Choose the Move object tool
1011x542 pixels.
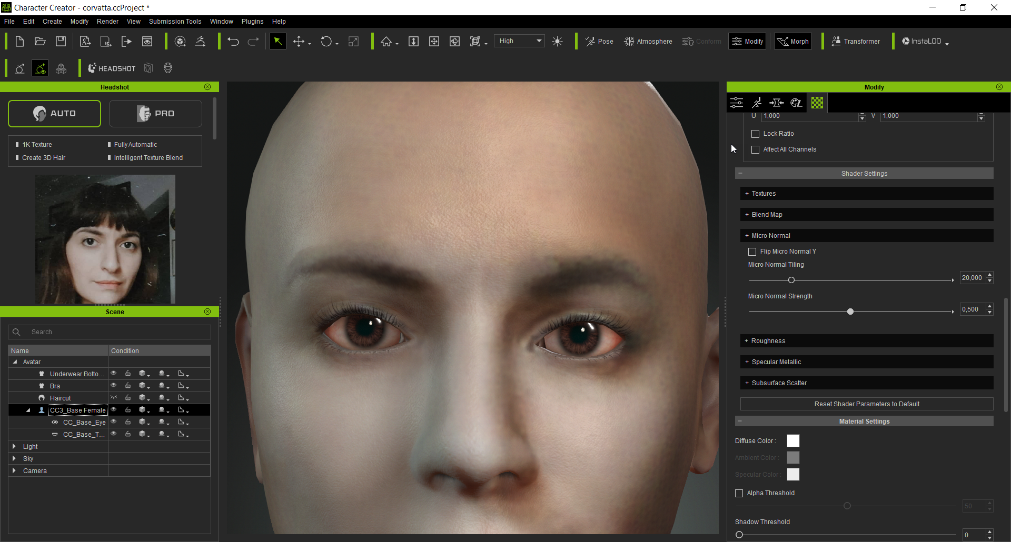(x=299, y=42)
